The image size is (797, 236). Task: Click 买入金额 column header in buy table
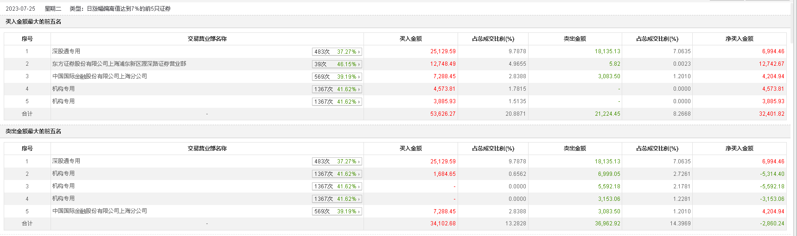tap(411, 39)
